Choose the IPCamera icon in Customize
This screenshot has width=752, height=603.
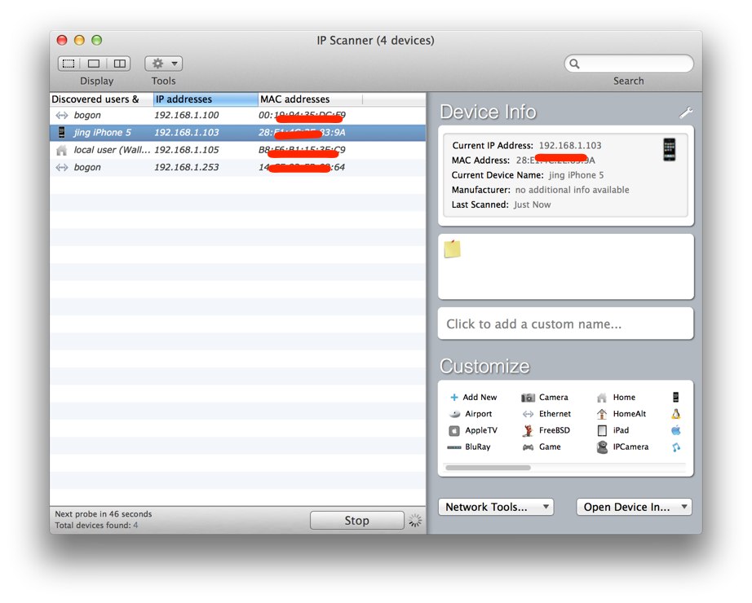(x=622, y=447)
